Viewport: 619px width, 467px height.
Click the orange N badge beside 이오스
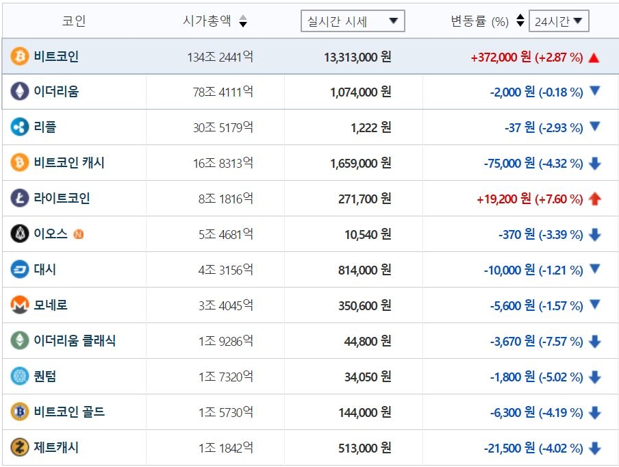pyautogui.click(x=79, y=234)
